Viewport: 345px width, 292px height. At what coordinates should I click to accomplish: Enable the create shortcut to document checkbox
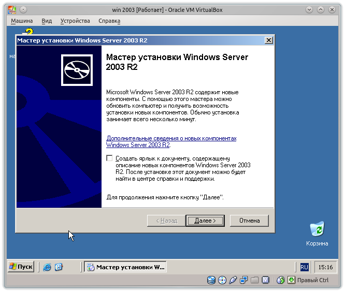pos(109,158)
